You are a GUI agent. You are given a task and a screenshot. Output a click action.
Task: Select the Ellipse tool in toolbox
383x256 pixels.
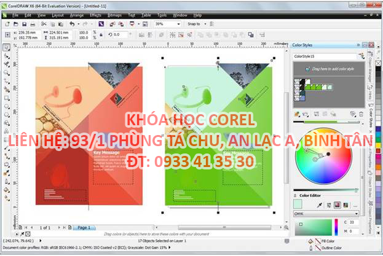click(7, 107)
